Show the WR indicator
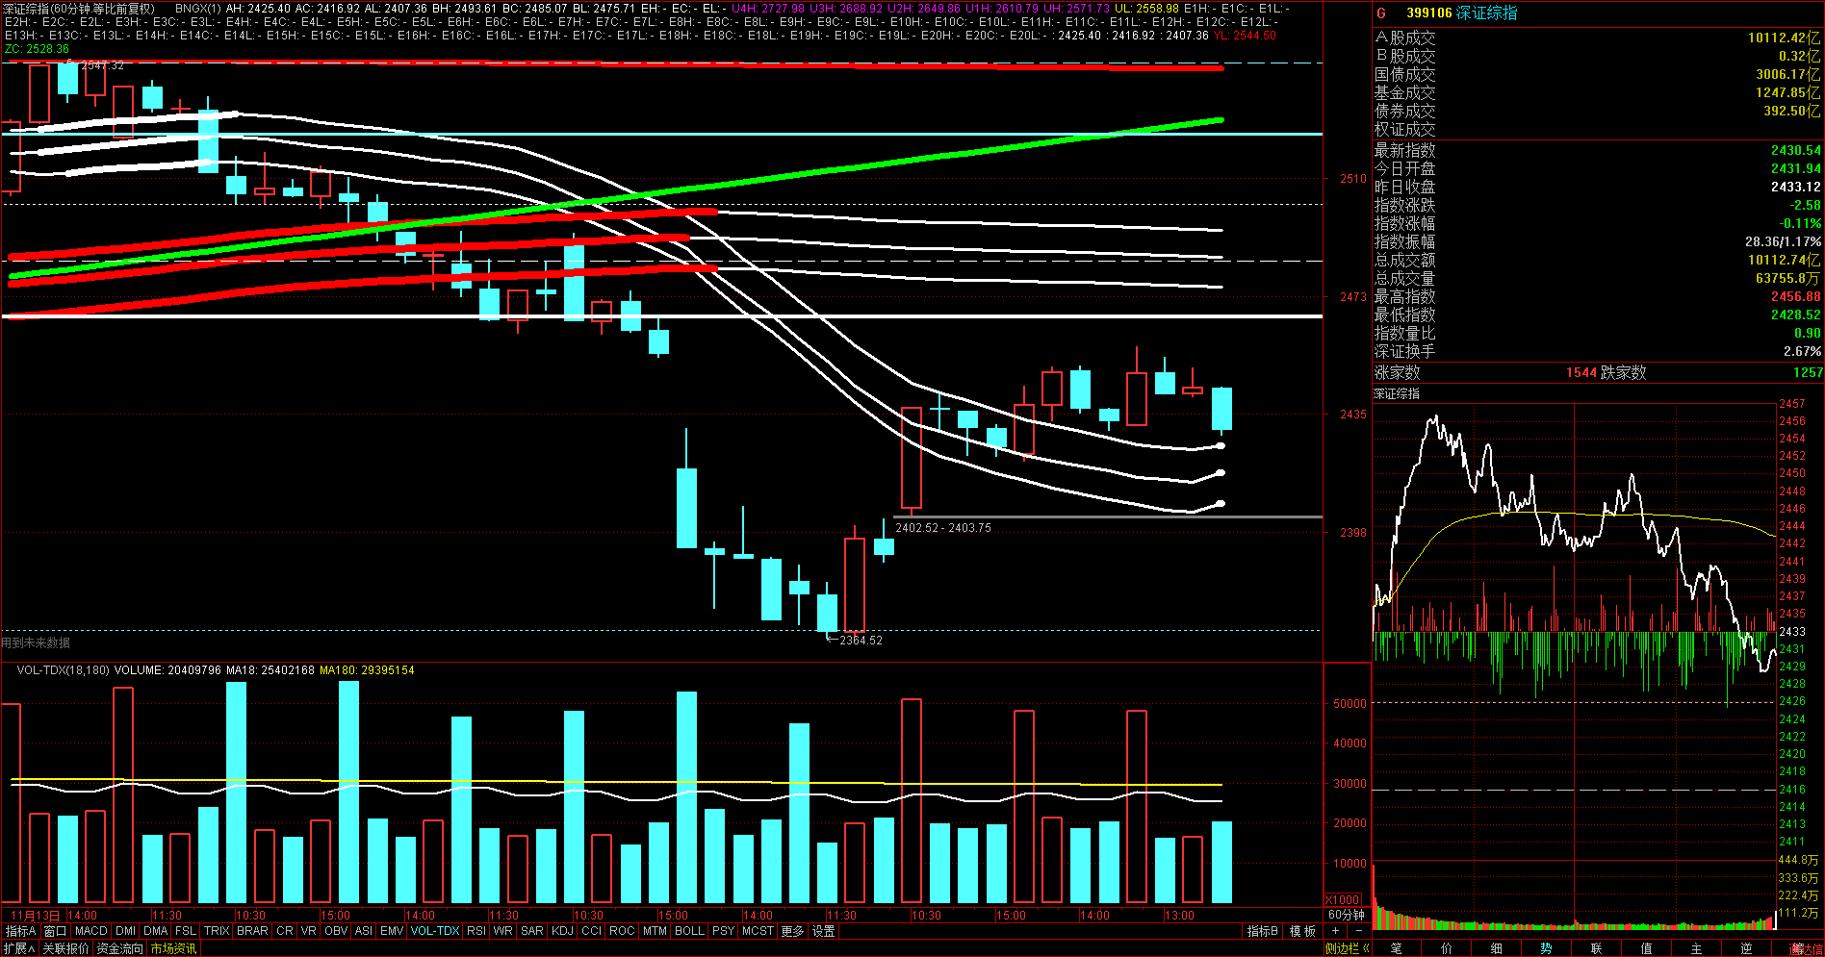 [x=502, y=931]
